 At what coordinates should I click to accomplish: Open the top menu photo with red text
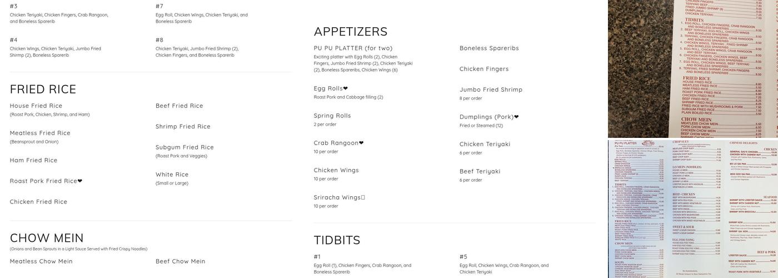pos(692,68)
